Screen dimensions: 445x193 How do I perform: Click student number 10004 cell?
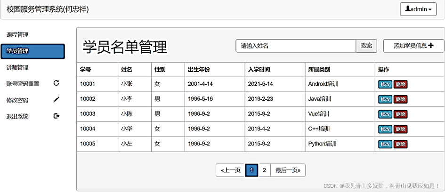97,129
